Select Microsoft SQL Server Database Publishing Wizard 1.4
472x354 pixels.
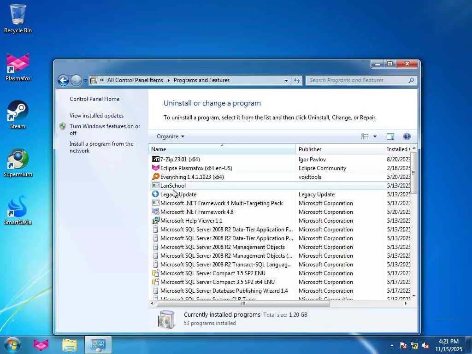[224, 290]
